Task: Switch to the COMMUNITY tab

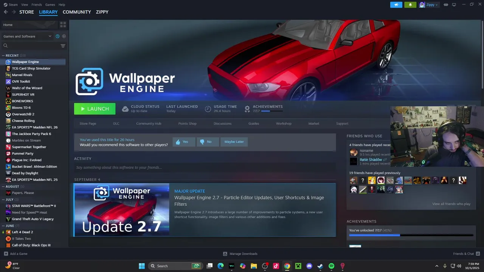Action: click(x=77, y=12)
